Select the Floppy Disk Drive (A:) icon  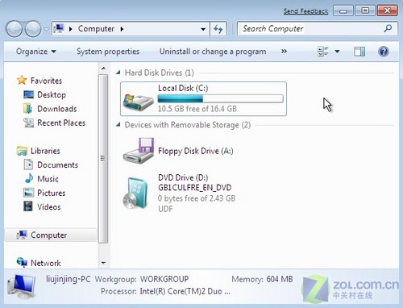(x=139, y=151)
